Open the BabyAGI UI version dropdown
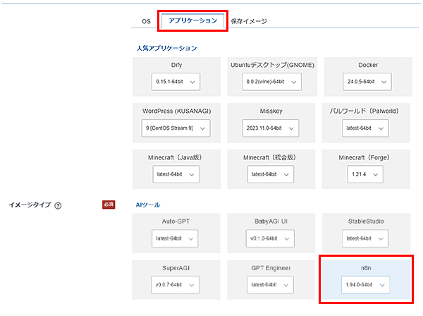The width and height of the screenshot is (423, 316). [x=270, y=238]
